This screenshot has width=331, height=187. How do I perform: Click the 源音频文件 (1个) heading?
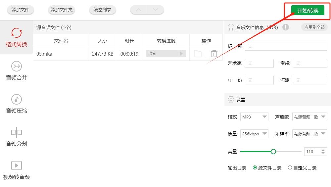(x=54, y=27)
